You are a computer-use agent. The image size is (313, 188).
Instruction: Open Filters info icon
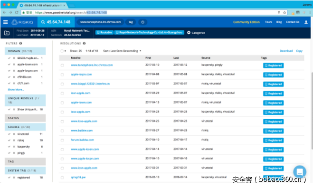[20, 43]
